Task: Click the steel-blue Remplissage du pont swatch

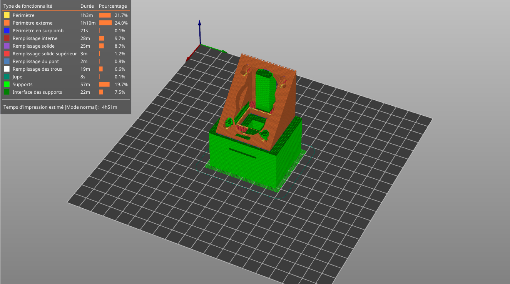Action: pyautogui.click(x=7, y=61)
